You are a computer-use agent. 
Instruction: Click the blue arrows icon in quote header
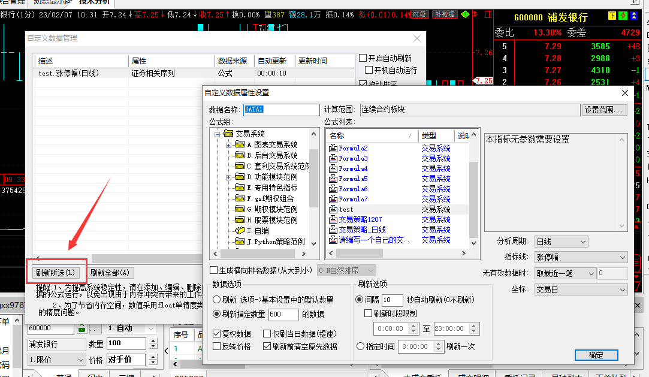[634, 16]
